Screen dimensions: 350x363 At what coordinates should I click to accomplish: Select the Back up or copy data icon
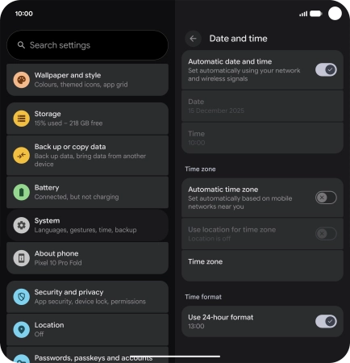click(22, 156)
